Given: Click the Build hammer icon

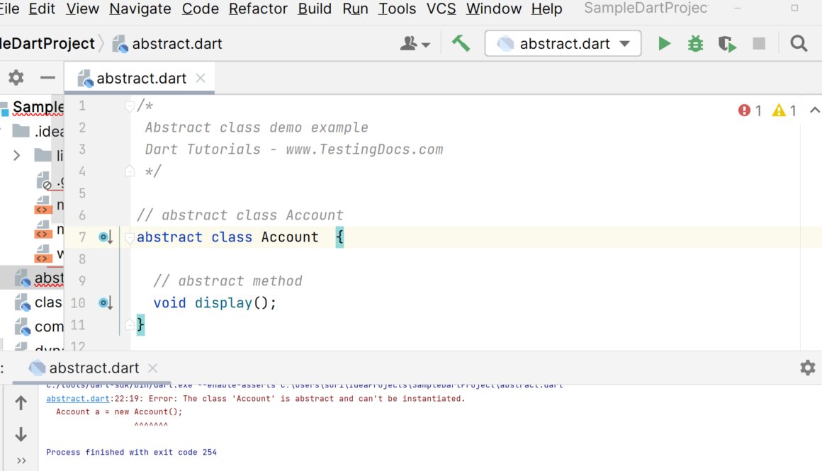Looking at the screenshot, I should coord(461,44).
